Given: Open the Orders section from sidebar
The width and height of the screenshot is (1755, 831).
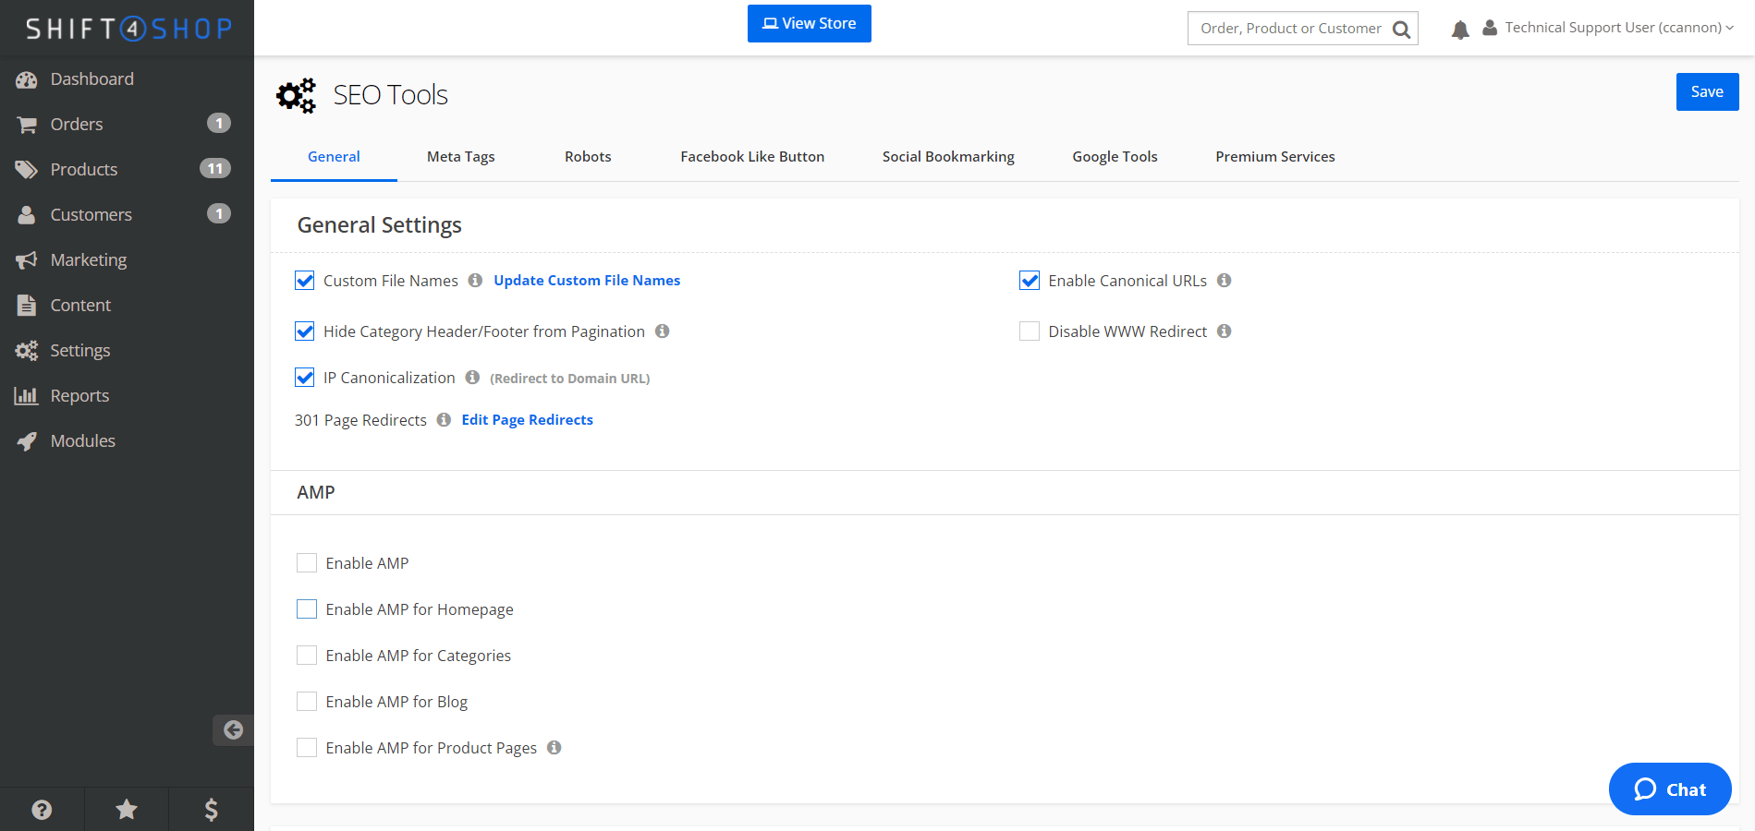Looking at the screenshot, I should (77, 124).
